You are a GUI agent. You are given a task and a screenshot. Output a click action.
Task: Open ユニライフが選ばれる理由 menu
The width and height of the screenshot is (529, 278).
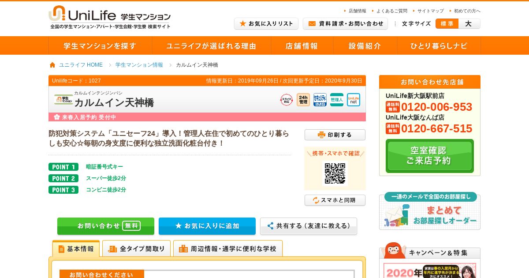point(211,45)
